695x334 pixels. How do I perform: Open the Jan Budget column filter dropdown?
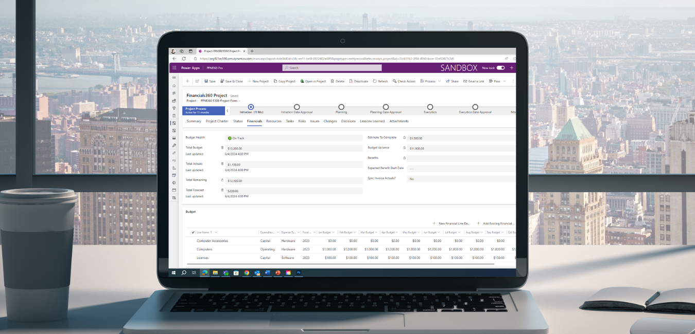coord(334,232)
